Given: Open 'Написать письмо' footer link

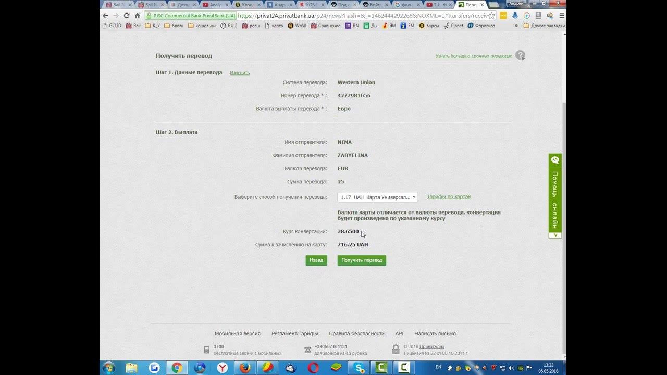Looking at the screenshot, I should [x=435, y=334].
